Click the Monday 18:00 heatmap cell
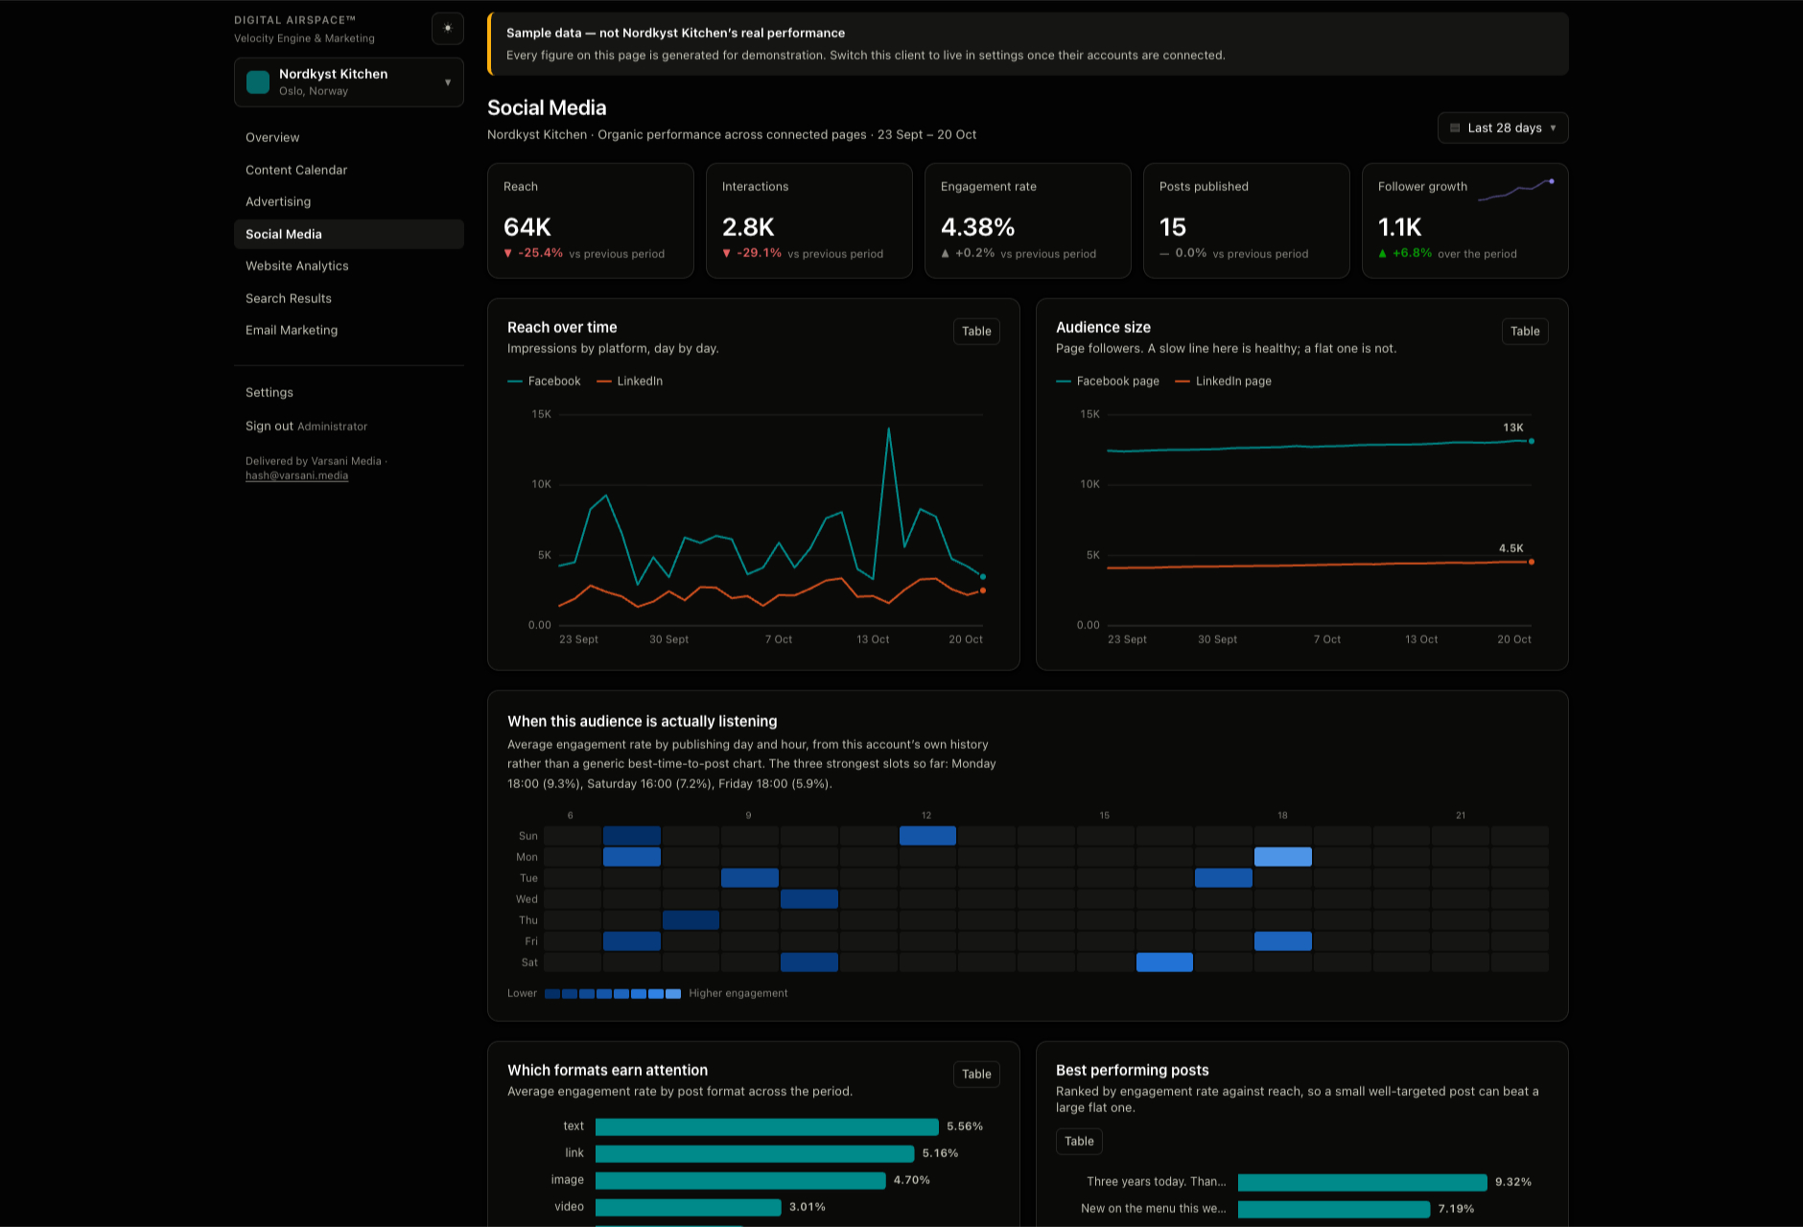 (x=1283, y=857)
